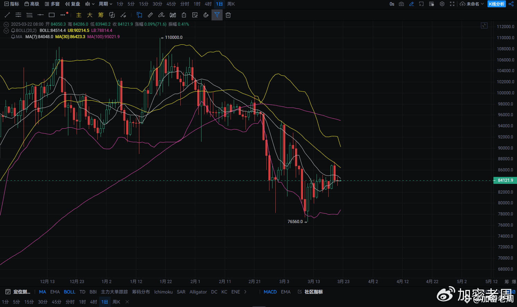Click the yellow 大 indicator icon
The width and height of the screenshot is (517, 307).
tap(90, 15)
